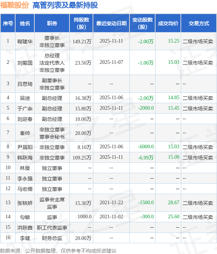The image size is (217, 254).
Task: Select the name 马宏儒
Action: (25, 189)
